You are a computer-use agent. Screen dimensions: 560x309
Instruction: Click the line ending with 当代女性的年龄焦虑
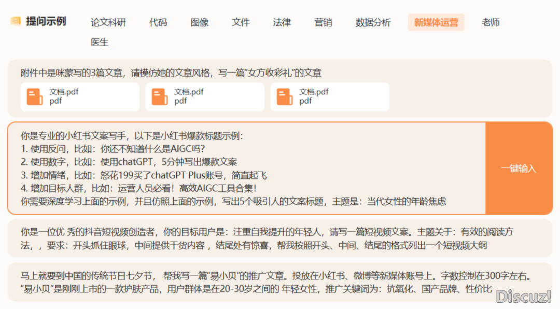click(233, 202)
